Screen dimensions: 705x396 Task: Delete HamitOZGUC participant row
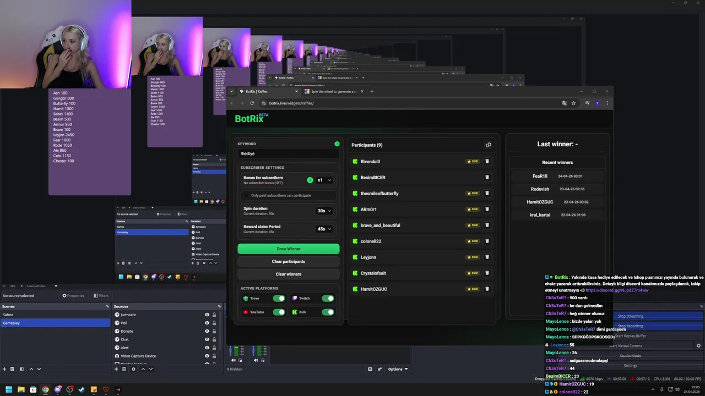click(x=487, y=289)
